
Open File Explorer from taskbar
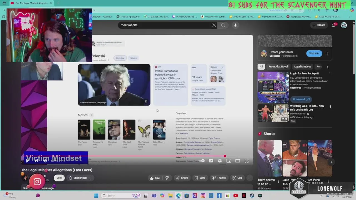(x=170, y=196)
